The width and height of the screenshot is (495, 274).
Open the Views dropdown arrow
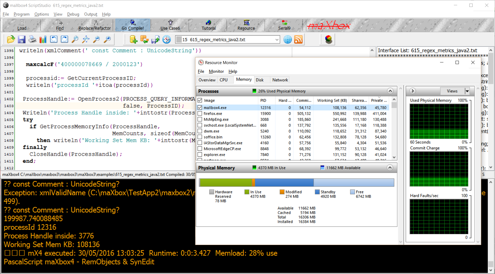[x=467, y=91]
